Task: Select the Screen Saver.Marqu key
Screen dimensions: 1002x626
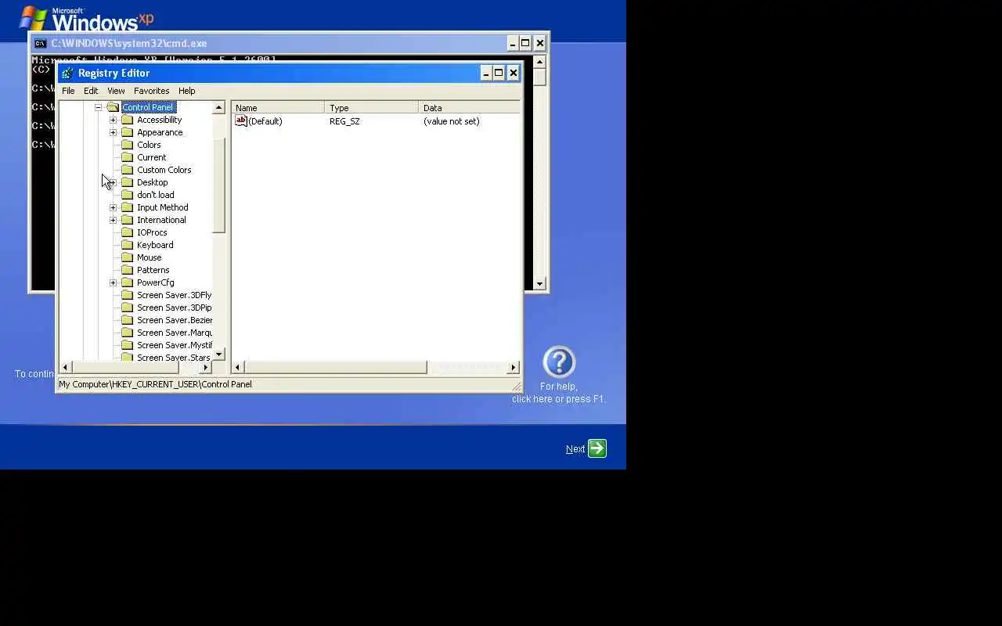Action: click(174, 333)
